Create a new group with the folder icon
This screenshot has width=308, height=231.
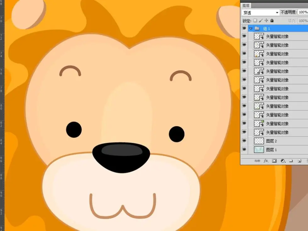pyautogui.click(x=291, y=161)
